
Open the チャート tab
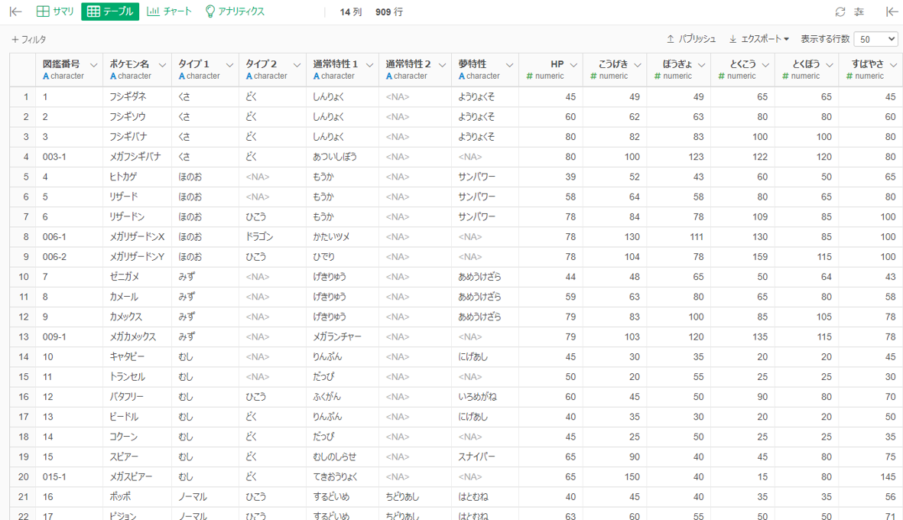169,11
